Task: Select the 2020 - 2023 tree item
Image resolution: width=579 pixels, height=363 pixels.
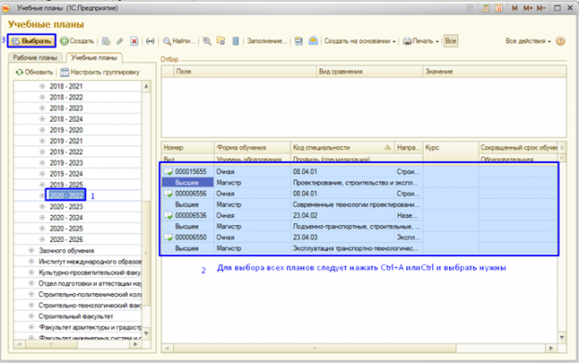Action: click(67, 207)
